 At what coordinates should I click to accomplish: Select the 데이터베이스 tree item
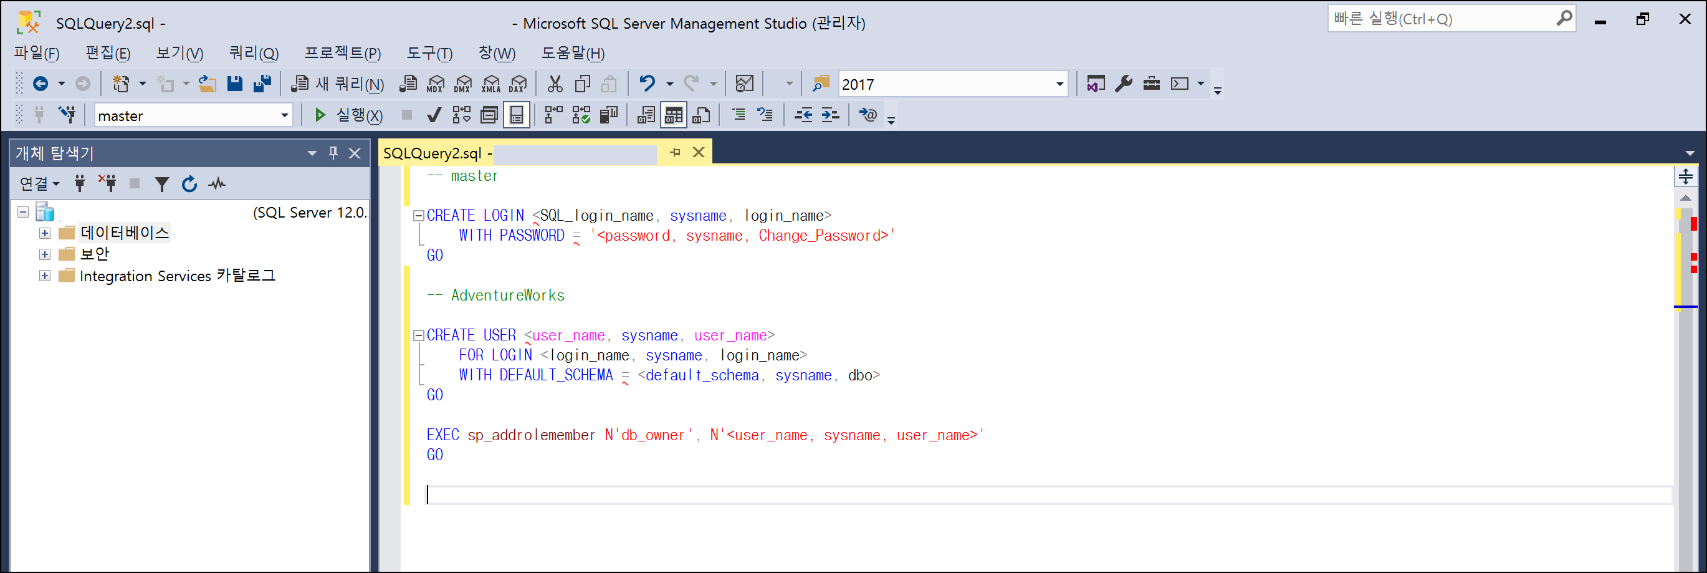[x=125, y=233]
